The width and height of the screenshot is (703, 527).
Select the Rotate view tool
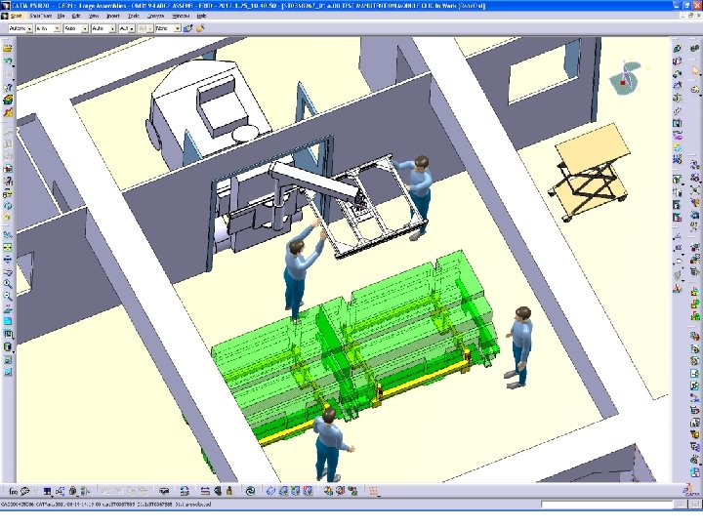[8, 271]
